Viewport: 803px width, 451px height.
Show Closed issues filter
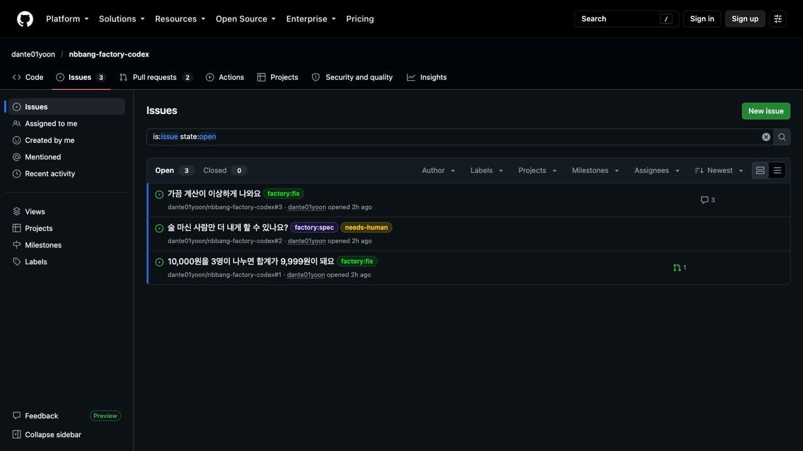click(x=225, y=170)
